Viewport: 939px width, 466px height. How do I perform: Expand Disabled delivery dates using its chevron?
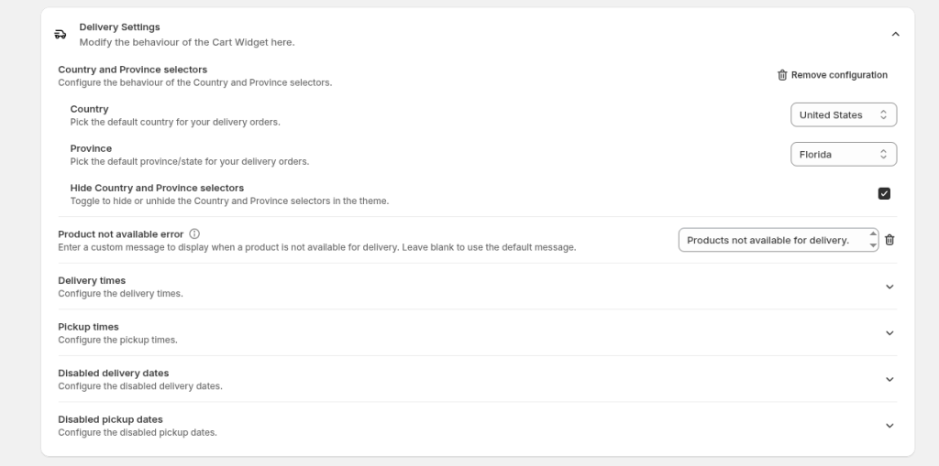[x=889, y=379]
